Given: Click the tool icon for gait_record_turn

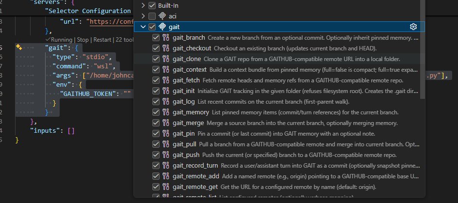Looking at the screenshot, I should (x=165, y=166).
